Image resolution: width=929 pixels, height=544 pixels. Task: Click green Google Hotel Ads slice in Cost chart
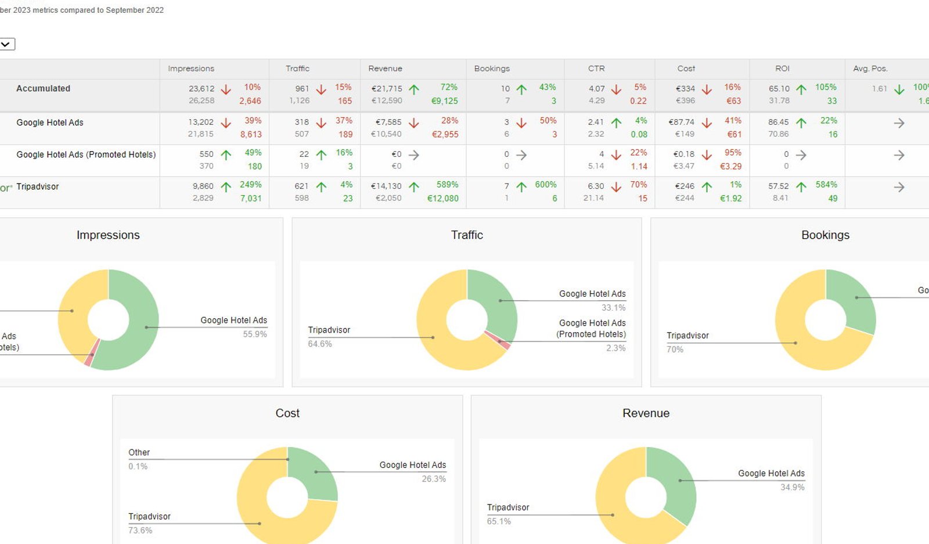(x=316, y=473)
